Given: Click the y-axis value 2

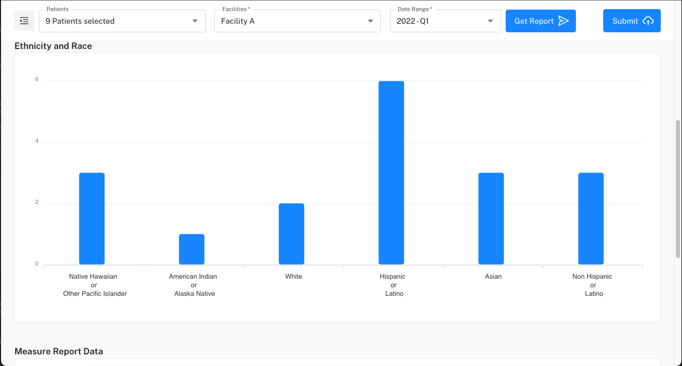Looking at the screenshot, I should coord(37,202).
